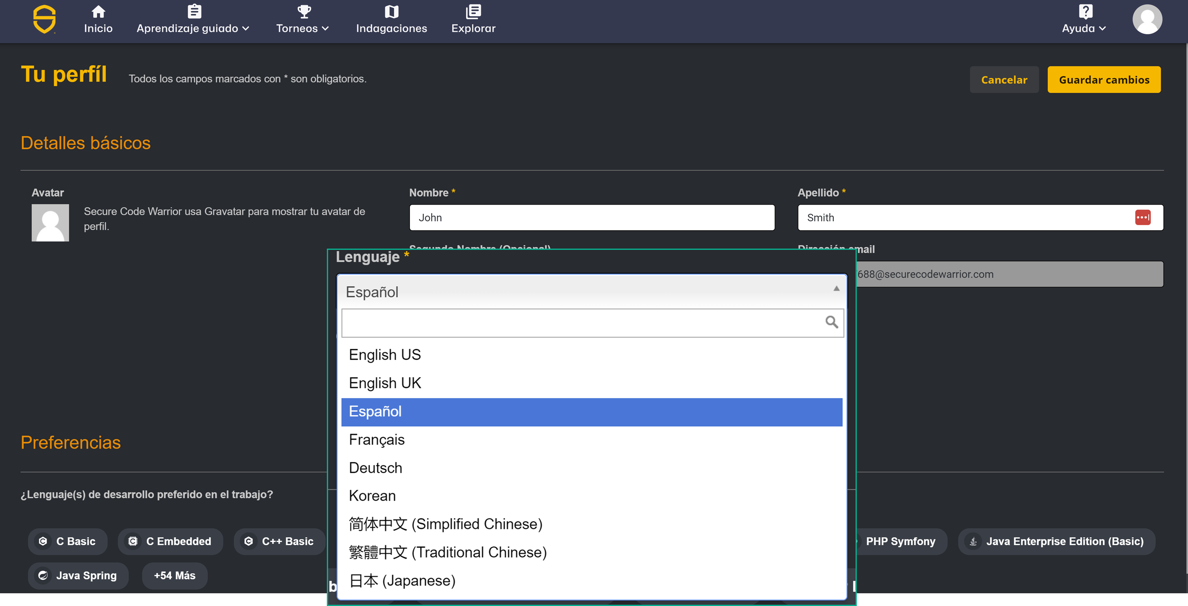Click the Apellido field containing Smith

(x=980, y=218)
